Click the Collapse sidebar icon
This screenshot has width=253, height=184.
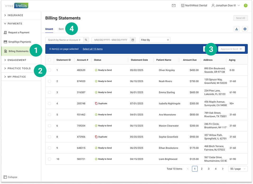click(x=5, y=177)
